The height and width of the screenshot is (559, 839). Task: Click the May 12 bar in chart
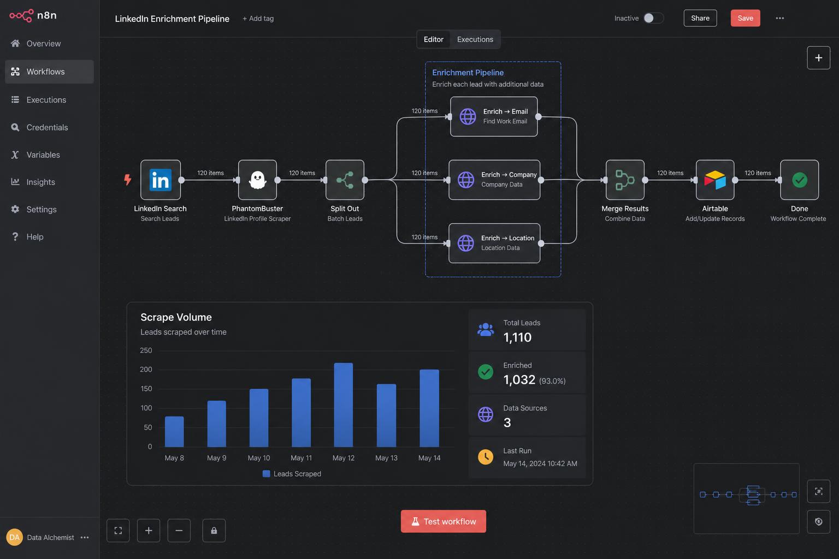(344, 405)
